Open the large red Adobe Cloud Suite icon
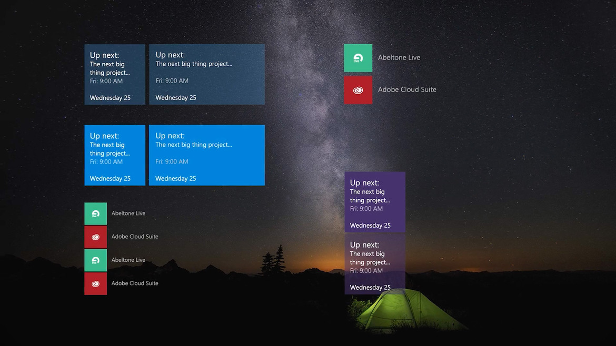 (358, 90)
